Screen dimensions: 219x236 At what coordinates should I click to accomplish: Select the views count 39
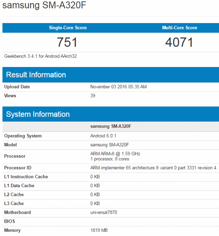pos(93,96)
